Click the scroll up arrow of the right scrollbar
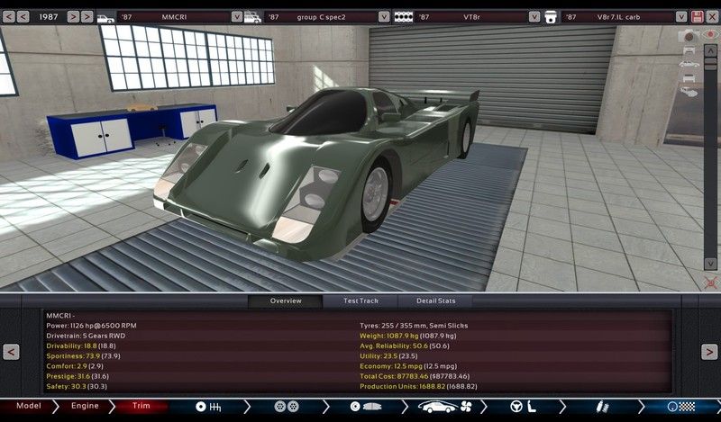The height and width of the screenshot is (422, 721). tap(710, 50)
